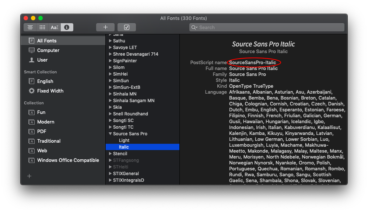Expand the Stencil font family
This screenshot has height=212, width=368.
tap(110, 154)
